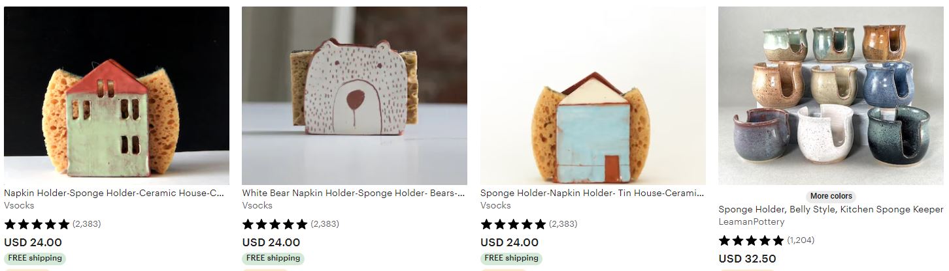Image resolution: width=949 pixels, height=271 pixels.
Task: Click FREE shipping badge on ceramic house listing
Action: [x=35, y=258]
